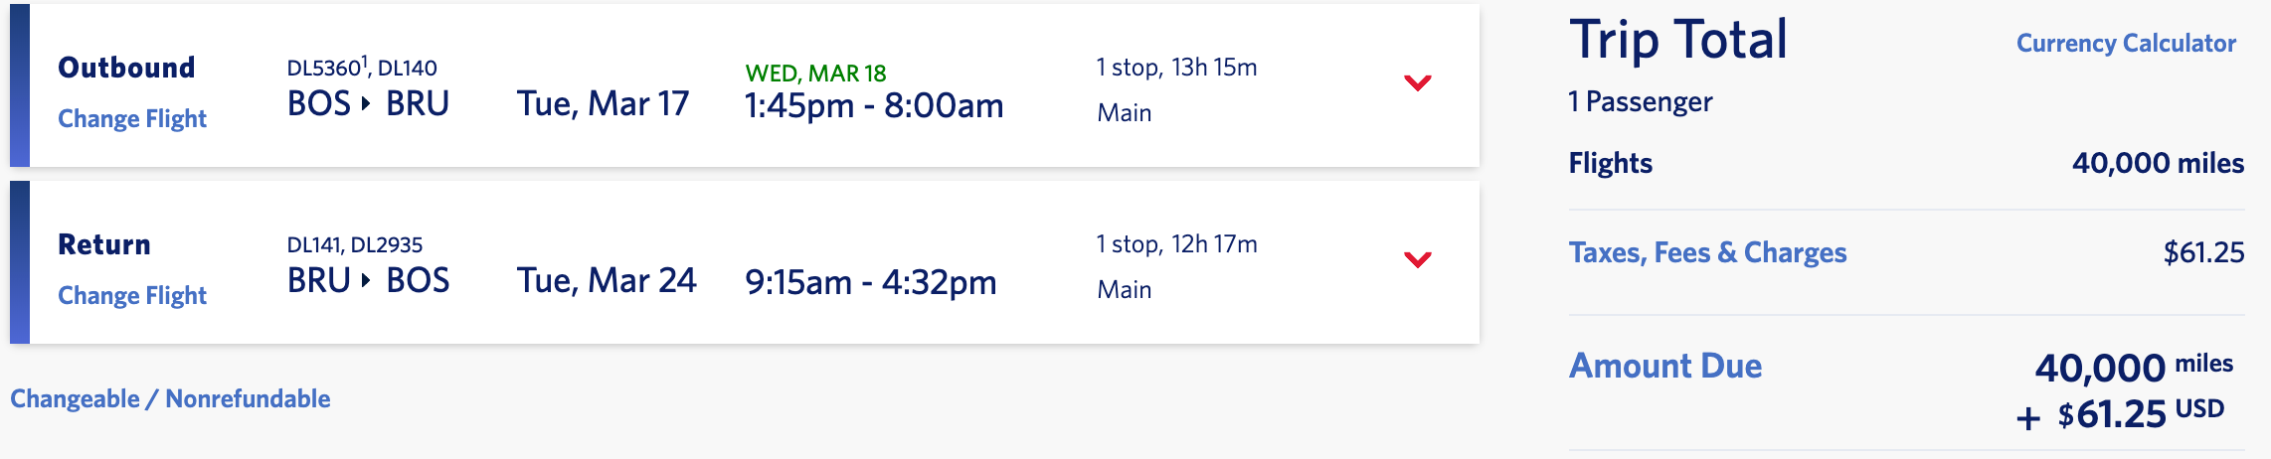Viewport: 2271px width, 459px height.
Task: Click the BOS to BRU route arrow
Action: tap(366, 103)
